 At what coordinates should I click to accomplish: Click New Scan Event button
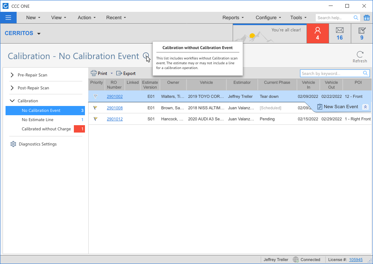(338, 107)
